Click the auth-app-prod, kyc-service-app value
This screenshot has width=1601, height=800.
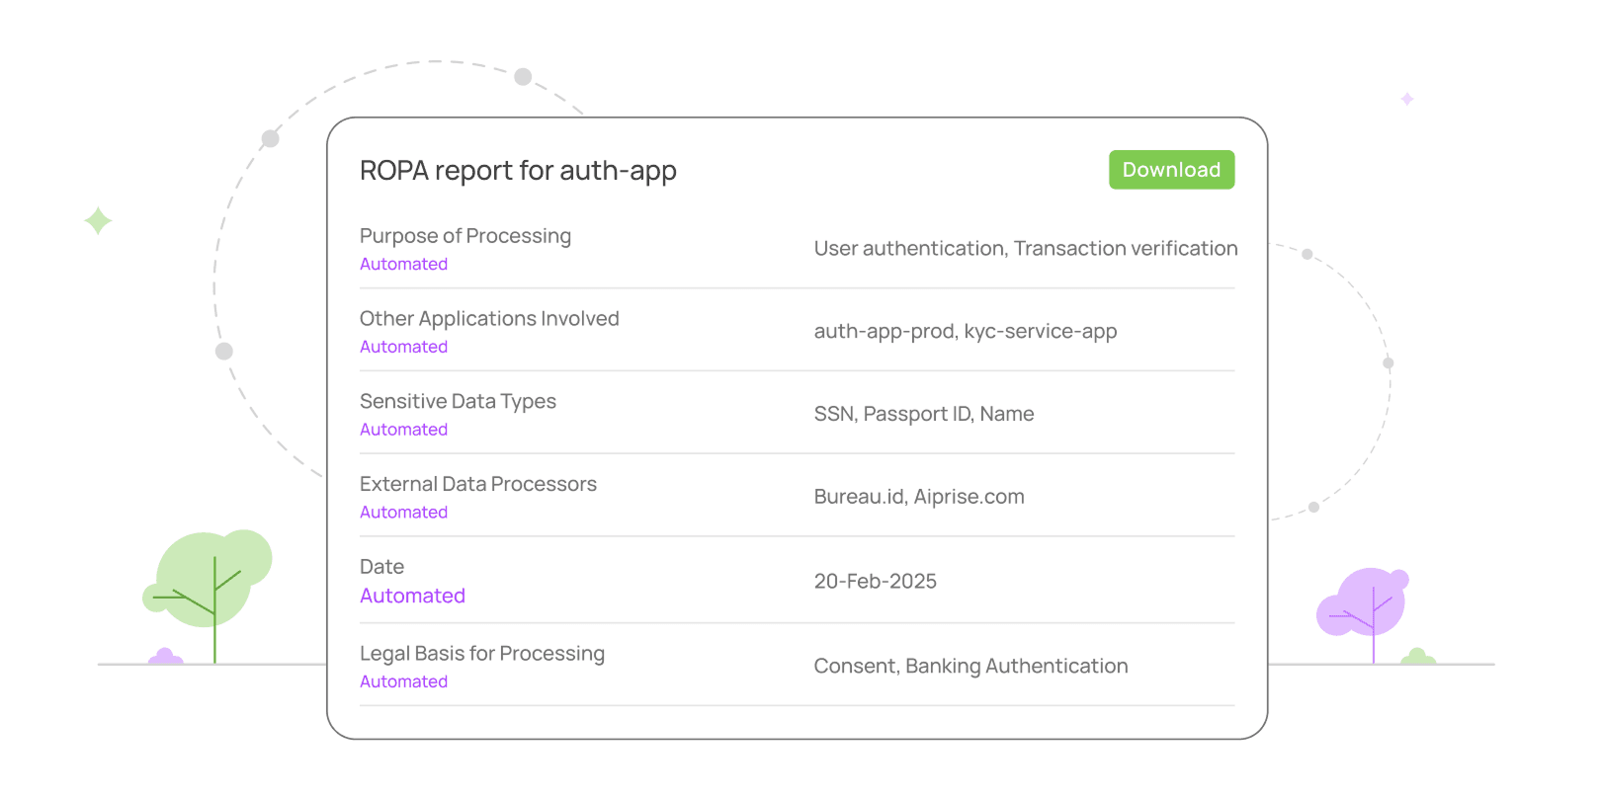tap(965, 332)
